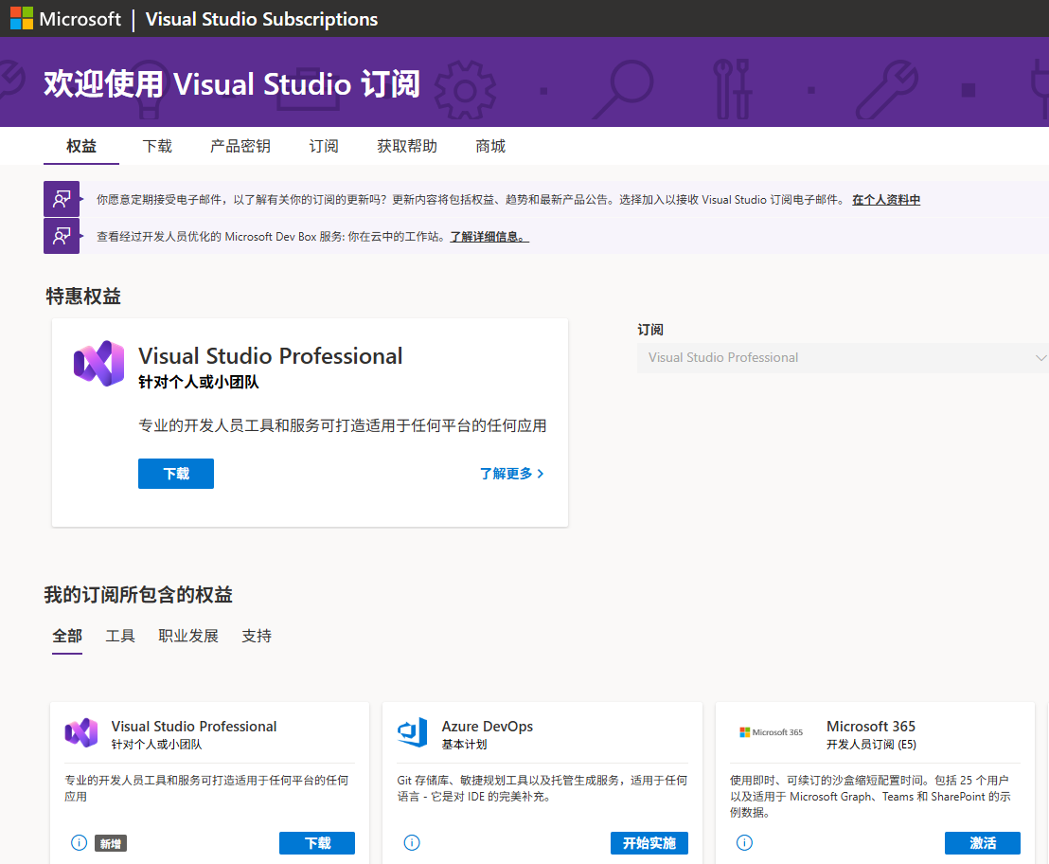Click the 开发人员订阅 (E5) subtitle

click(871, 745)
